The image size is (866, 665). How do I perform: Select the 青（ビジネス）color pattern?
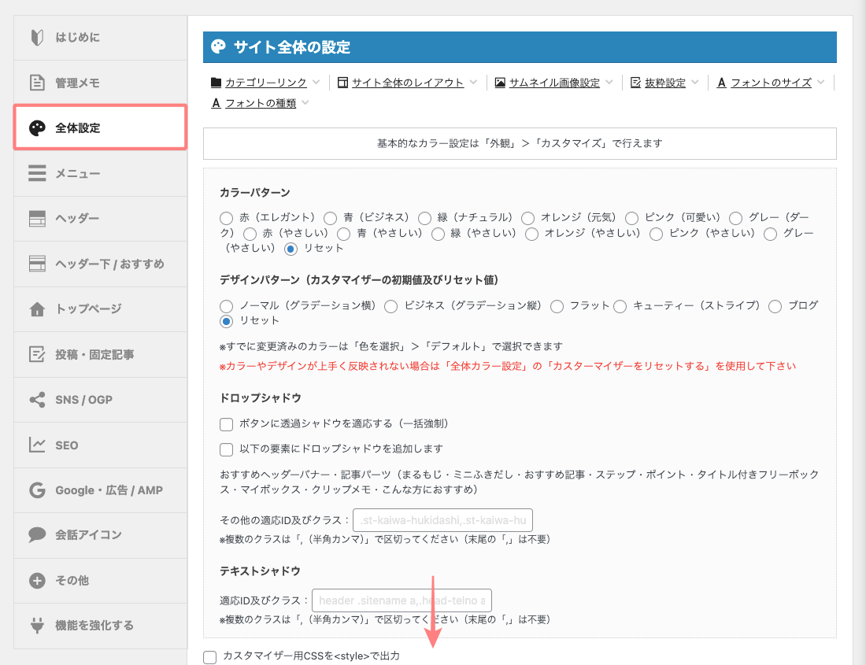pyautogui.click(x=330, y=217)
